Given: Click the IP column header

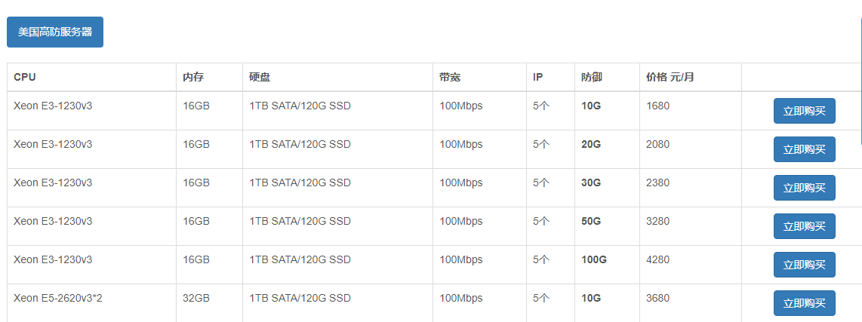Looking at the screenshot, I should [537, 77].
